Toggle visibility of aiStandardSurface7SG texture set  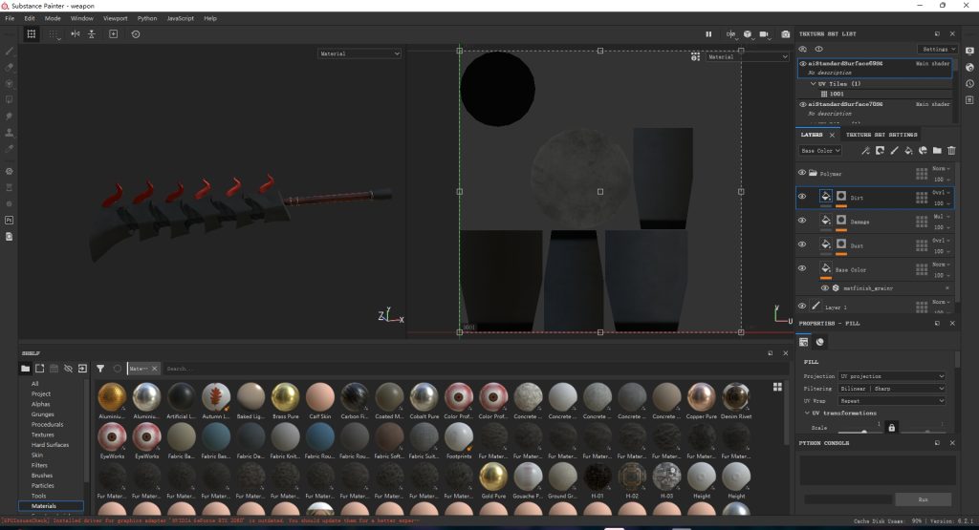click(803, 104)
